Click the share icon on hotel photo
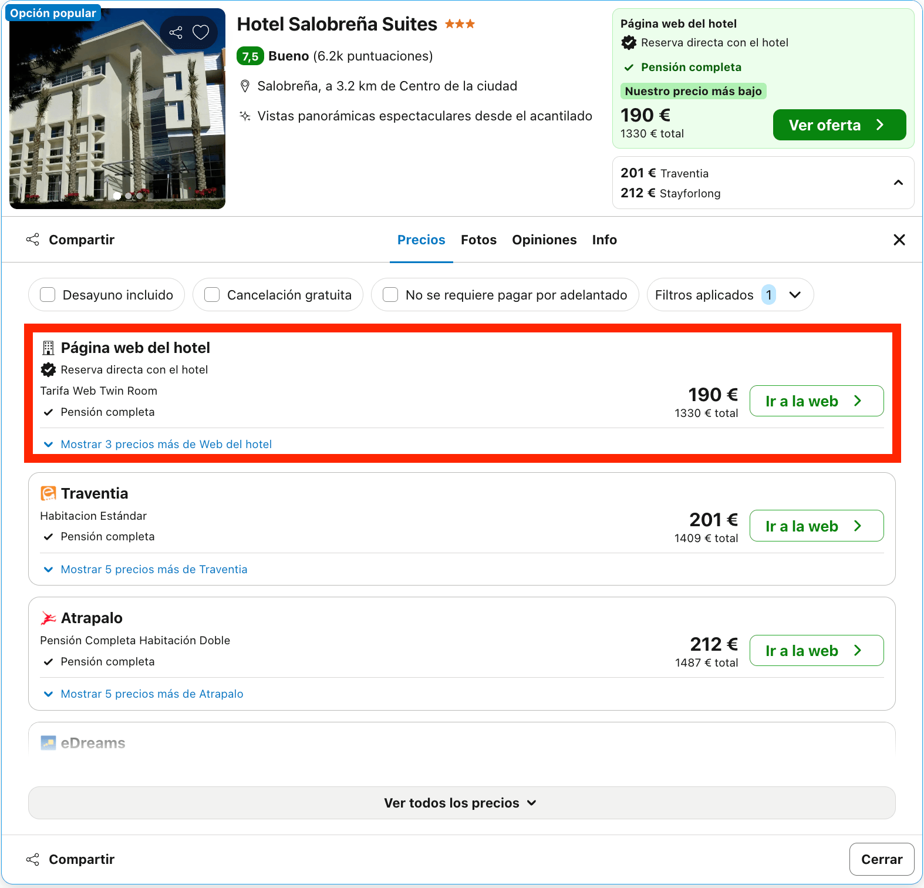Screen dimensions: 924x888 [176, 32]
